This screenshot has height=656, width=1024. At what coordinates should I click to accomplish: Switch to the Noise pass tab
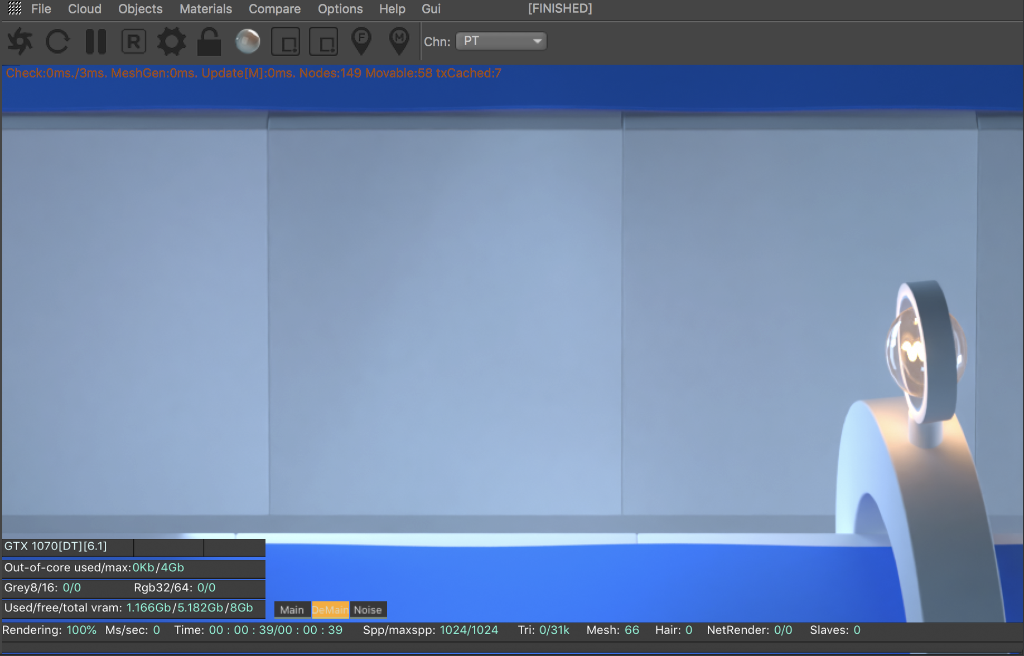368,610
